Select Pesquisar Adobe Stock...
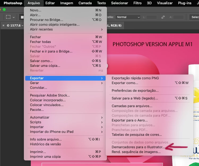Screen dimensions: 199x166 (65, 95)
